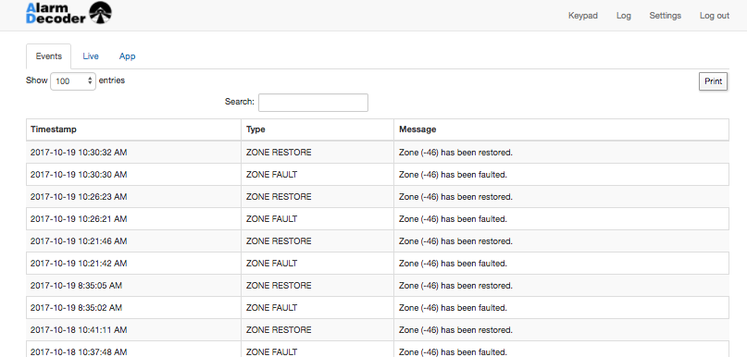Screen dimensions: 747x357
Task: Sort by the Message column header
Action: [x=561, y=129]
